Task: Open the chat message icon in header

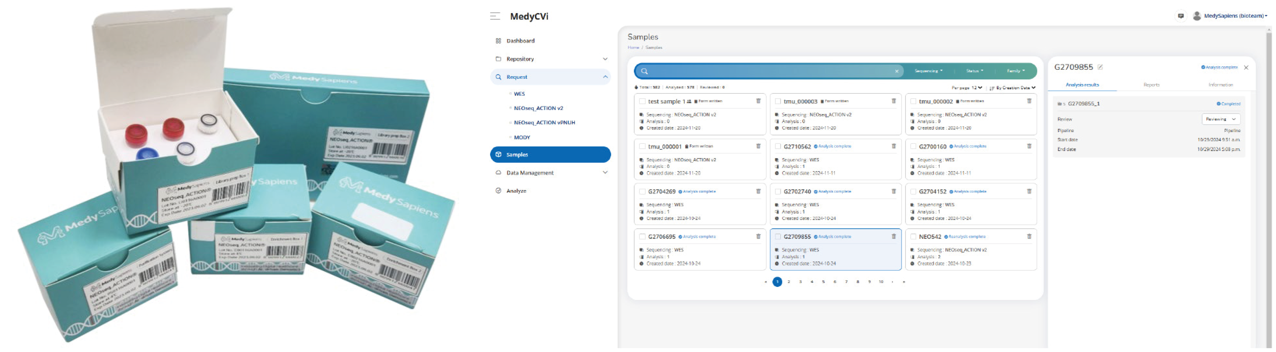Action: 1180,16
